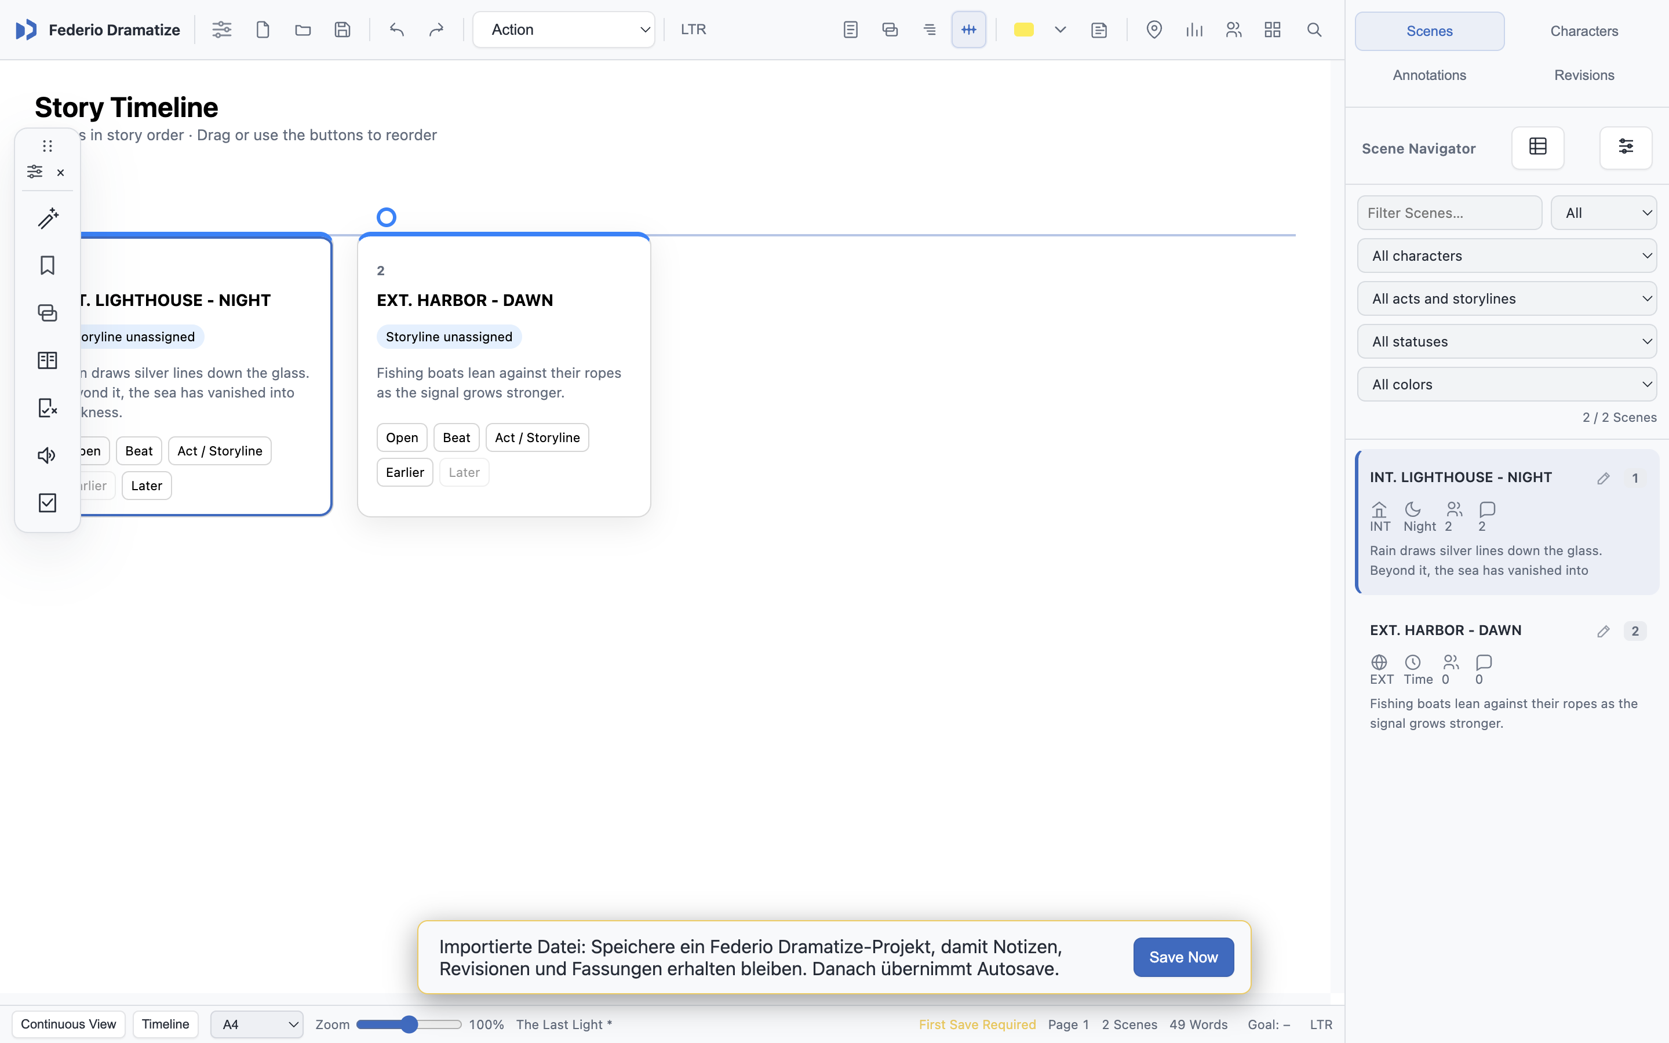Open the grid cards view icon

[x=1273, y=30]
